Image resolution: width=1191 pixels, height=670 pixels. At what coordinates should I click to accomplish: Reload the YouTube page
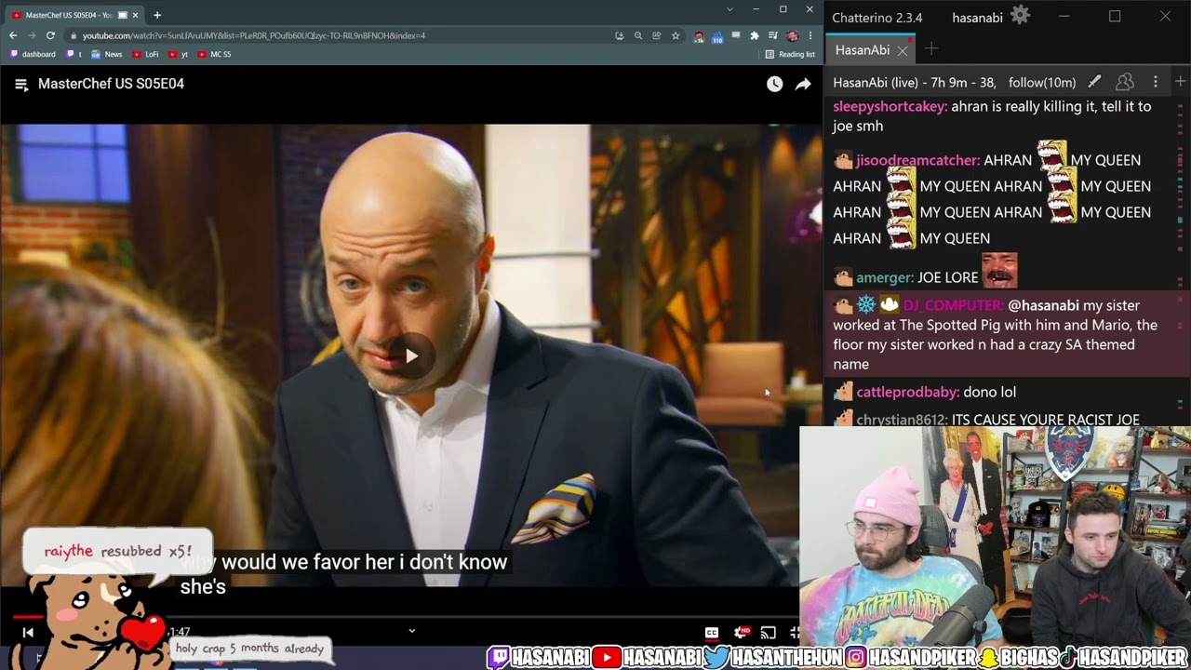tap(50, 35)
